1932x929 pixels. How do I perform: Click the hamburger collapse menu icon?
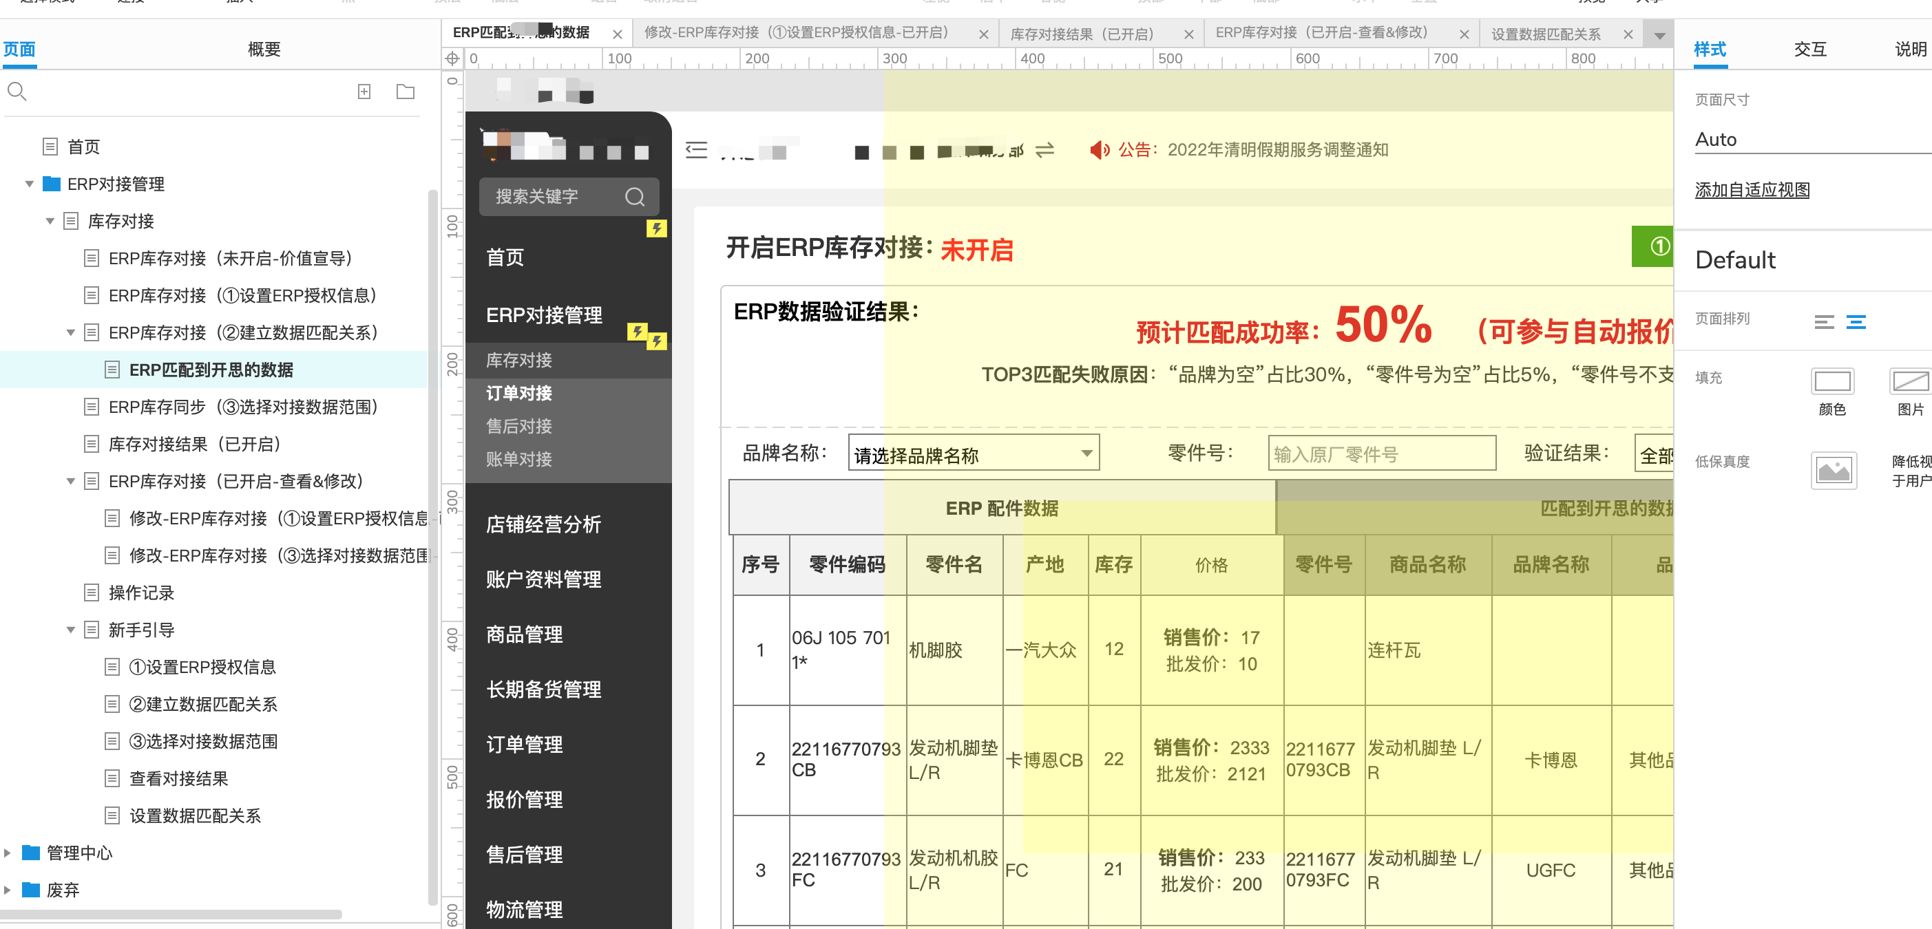[696, 150]
